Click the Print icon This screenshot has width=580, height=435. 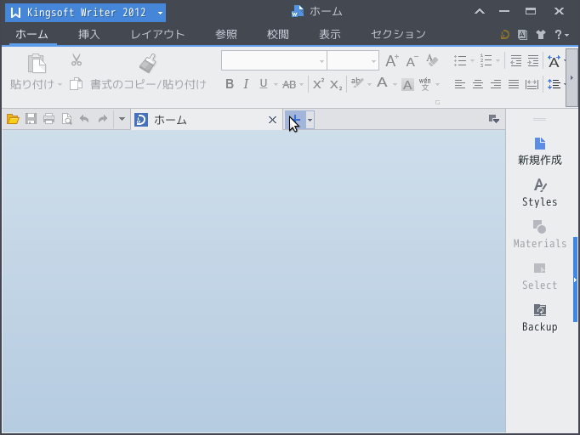(48, 119)
